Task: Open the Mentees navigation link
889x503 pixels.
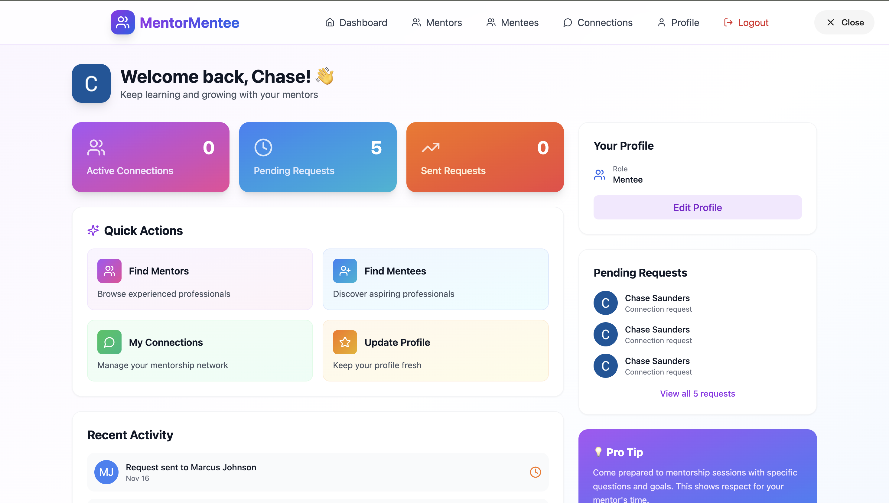Action: [512, 22]
